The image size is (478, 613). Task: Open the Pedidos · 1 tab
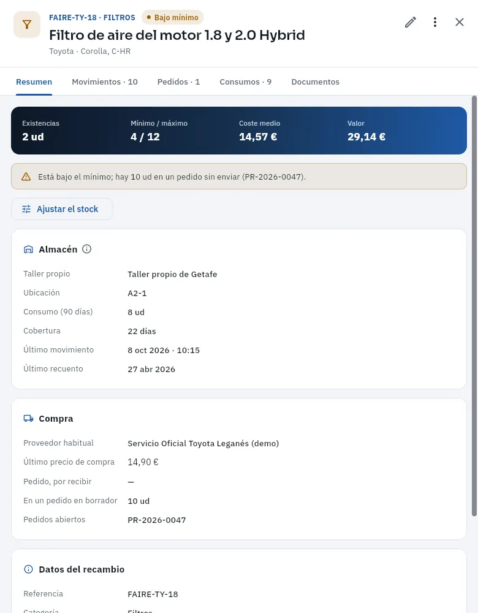[178, 82]
